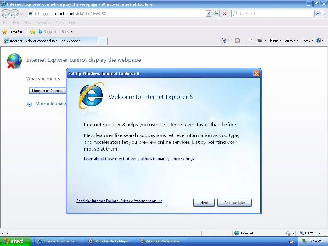Image resolution: width=328 pixels, height=246 pixels.
Task: Click the Print icon
Action: coord(259,40)
